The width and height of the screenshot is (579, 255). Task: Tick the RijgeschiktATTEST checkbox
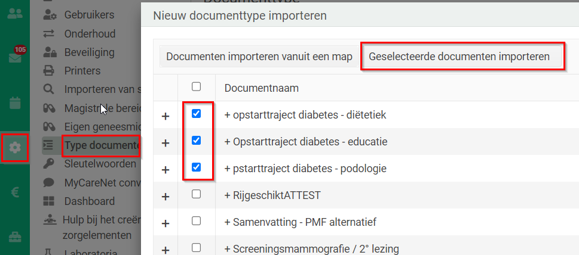pos(197,194)
